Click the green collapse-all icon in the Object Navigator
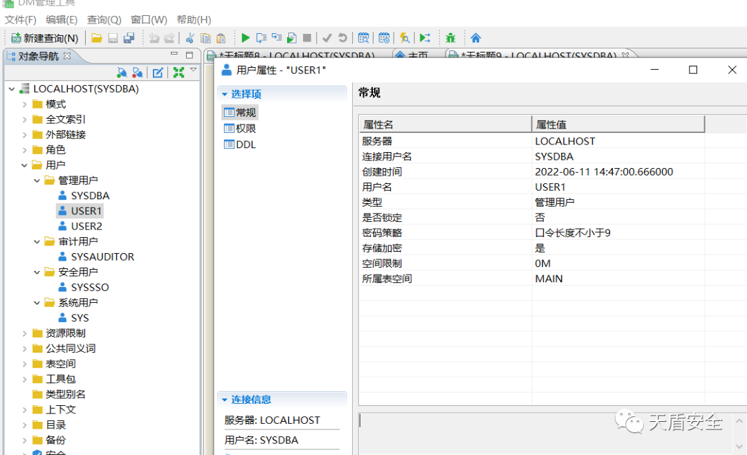The width and height of the screenshot is (747, 455). click(178, 73)
